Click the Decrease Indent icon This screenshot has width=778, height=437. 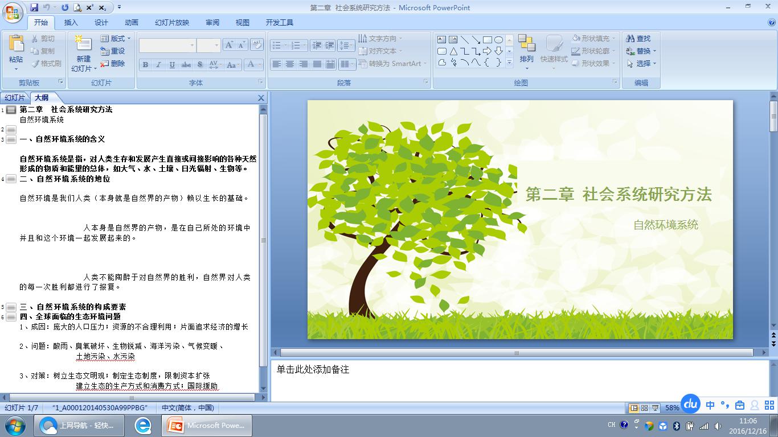(316, 45)
